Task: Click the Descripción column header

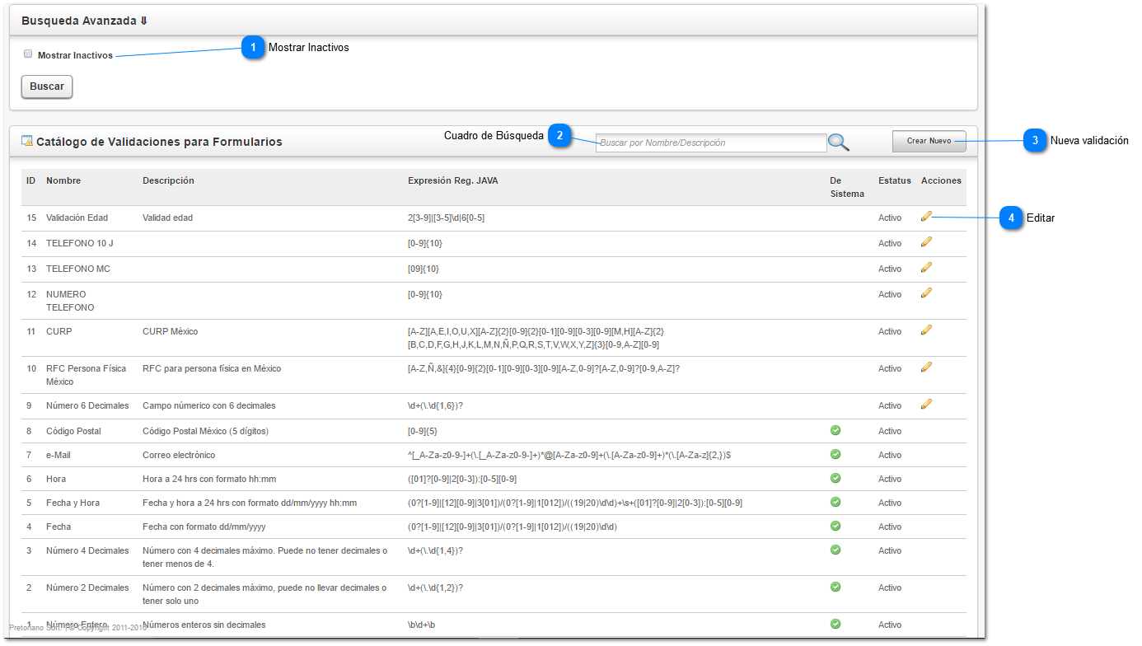Action: tap(168, 180)
